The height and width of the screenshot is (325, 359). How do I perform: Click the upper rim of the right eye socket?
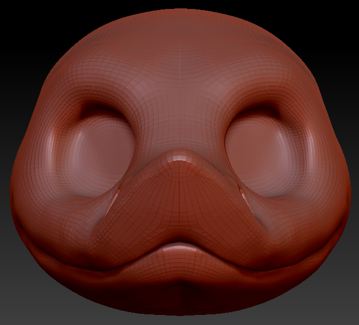click(258, 109)
